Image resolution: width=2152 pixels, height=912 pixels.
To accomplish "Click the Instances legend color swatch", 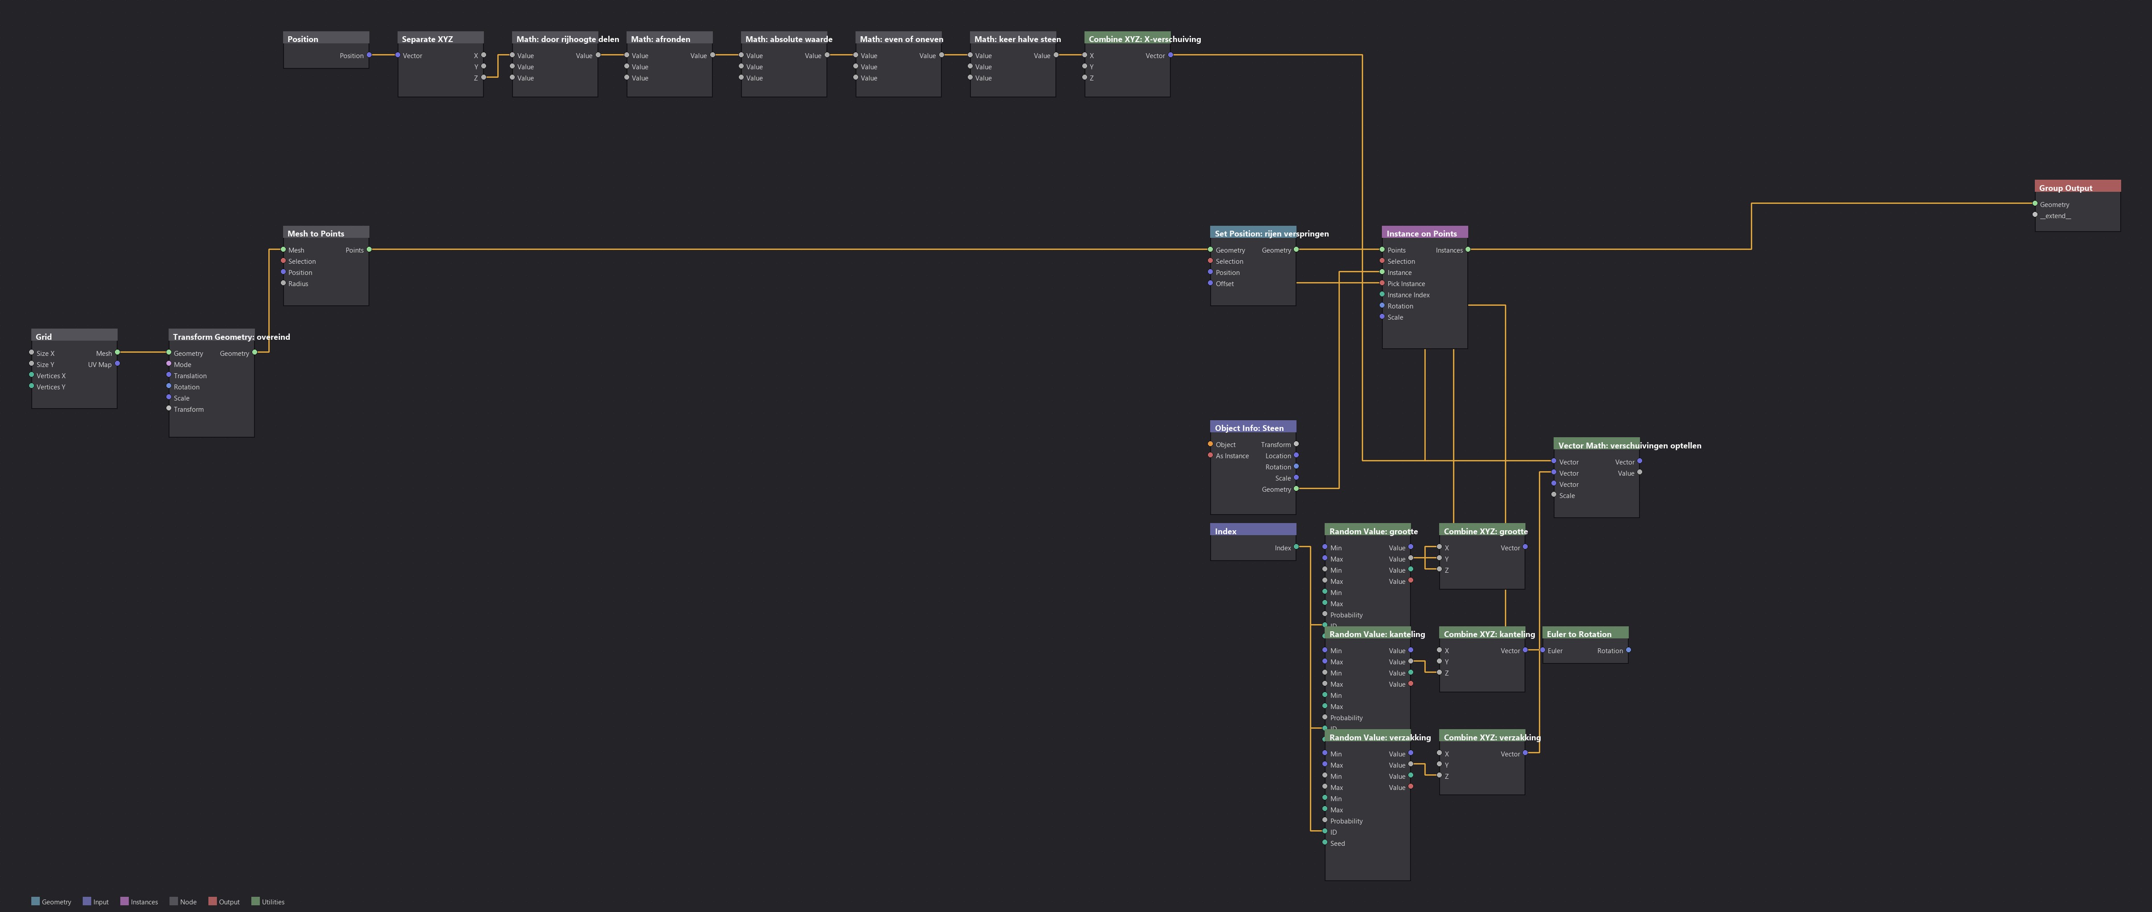I will tap(124, 901).
